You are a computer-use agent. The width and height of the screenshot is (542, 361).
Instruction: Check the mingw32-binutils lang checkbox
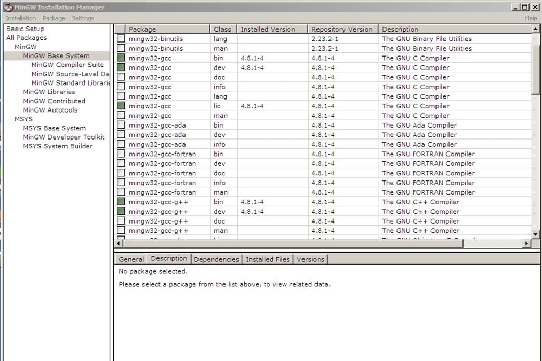121,39
